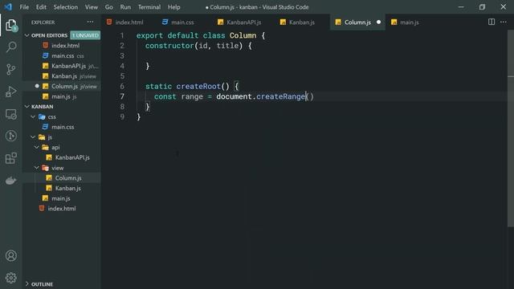Select Kanban.js in Open Editors
Viewport: 514px width, 289px height.
coord(62,76)
